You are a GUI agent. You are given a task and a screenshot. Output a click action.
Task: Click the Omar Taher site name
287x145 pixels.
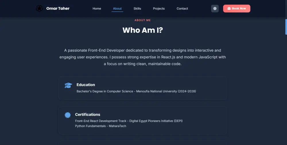(x=58, y=9)
